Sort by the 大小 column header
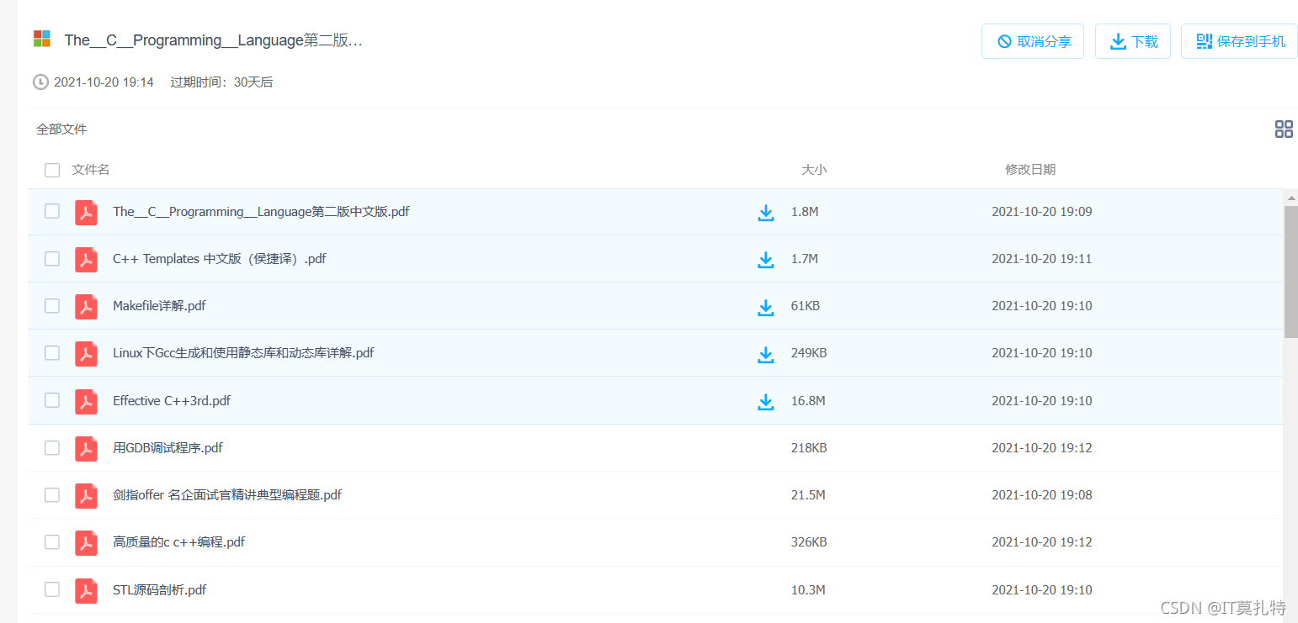 tap(814, 170)
